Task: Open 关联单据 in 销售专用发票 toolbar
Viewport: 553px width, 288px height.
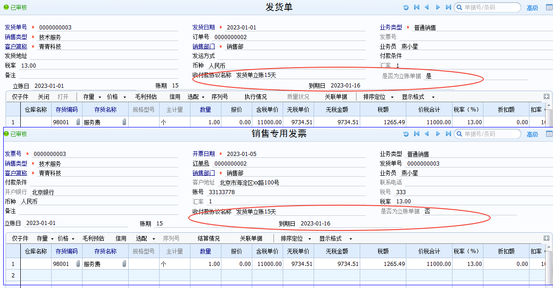Action: pyautogui.click(x=251, y=238)
